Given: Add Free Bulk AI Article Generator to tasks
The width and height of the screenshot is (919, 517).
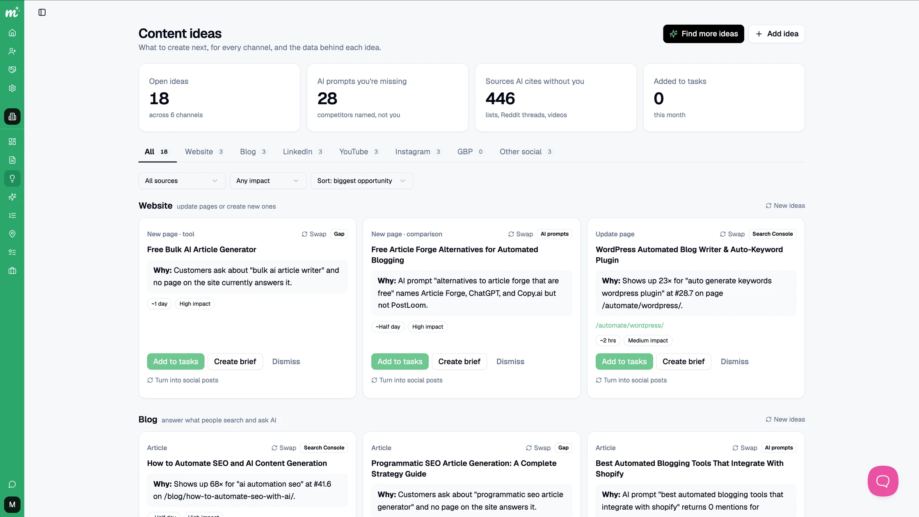Looking at the screenshot, I should pyautogui.click(x=176, y=361).
